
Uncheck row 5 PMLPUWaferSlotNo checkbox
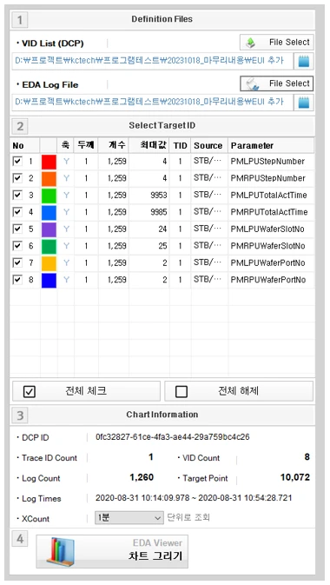[x=17, y=229]
